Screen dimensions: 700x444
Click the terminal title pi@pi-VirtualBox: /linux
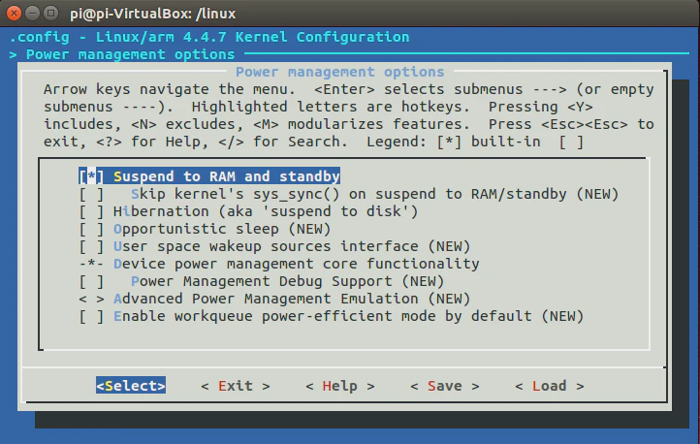[152, 14]
